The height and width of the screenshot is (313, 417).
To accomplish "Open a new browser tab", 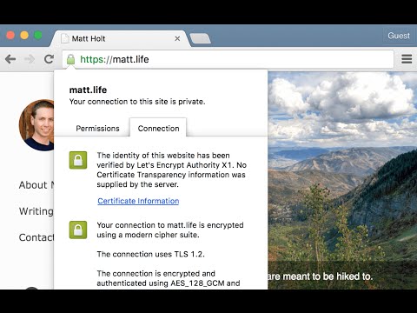I will [200, 38].
